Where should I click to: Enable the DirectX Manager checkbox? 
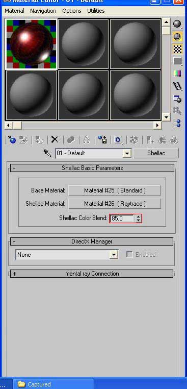pos(129,255)
